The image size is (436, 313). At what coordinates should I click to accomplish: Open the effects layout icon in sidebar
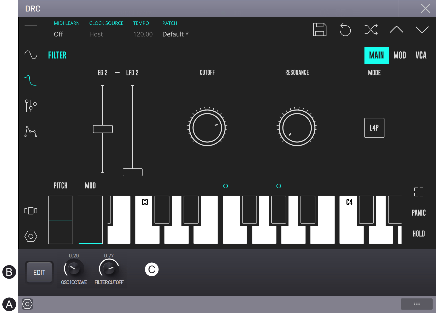tap(31, 211)
